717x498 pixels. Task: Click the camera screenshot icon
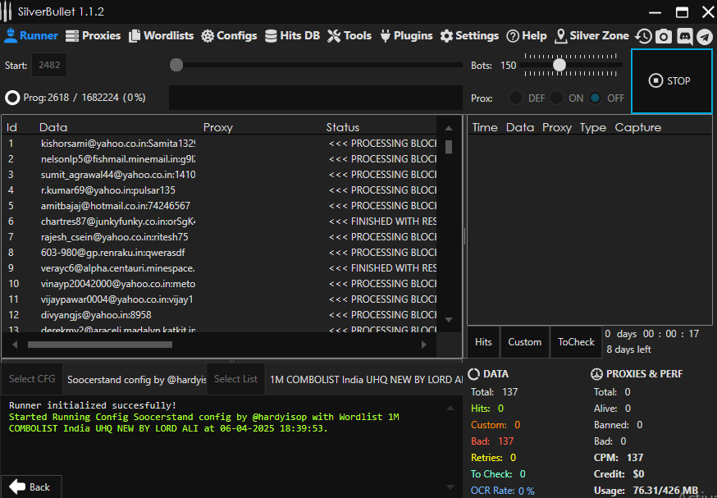click(x=664, y=36)
